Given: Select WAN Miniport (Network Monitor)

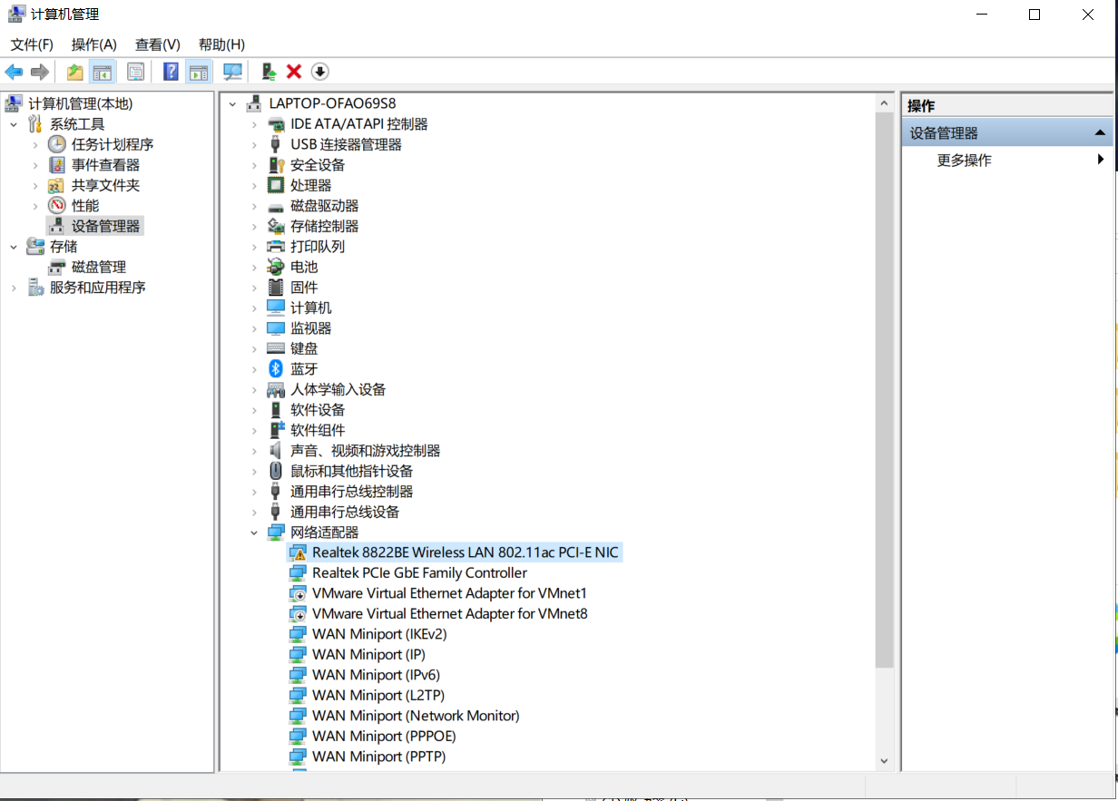Looking at the screenshot, I should tap(416, 716).
